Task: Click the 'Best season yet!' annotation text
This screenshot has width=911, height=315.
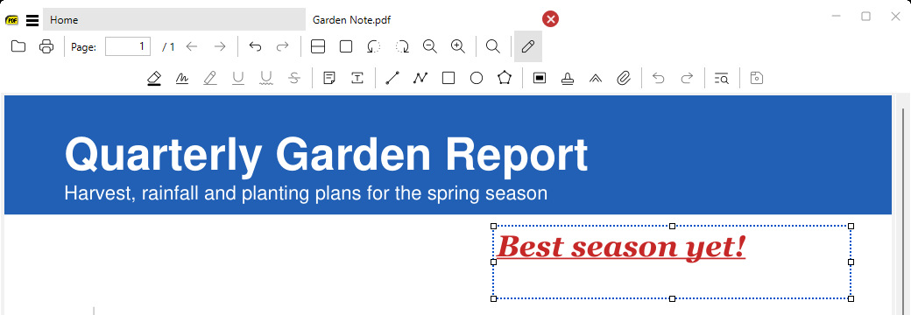Action: point(621,247)
